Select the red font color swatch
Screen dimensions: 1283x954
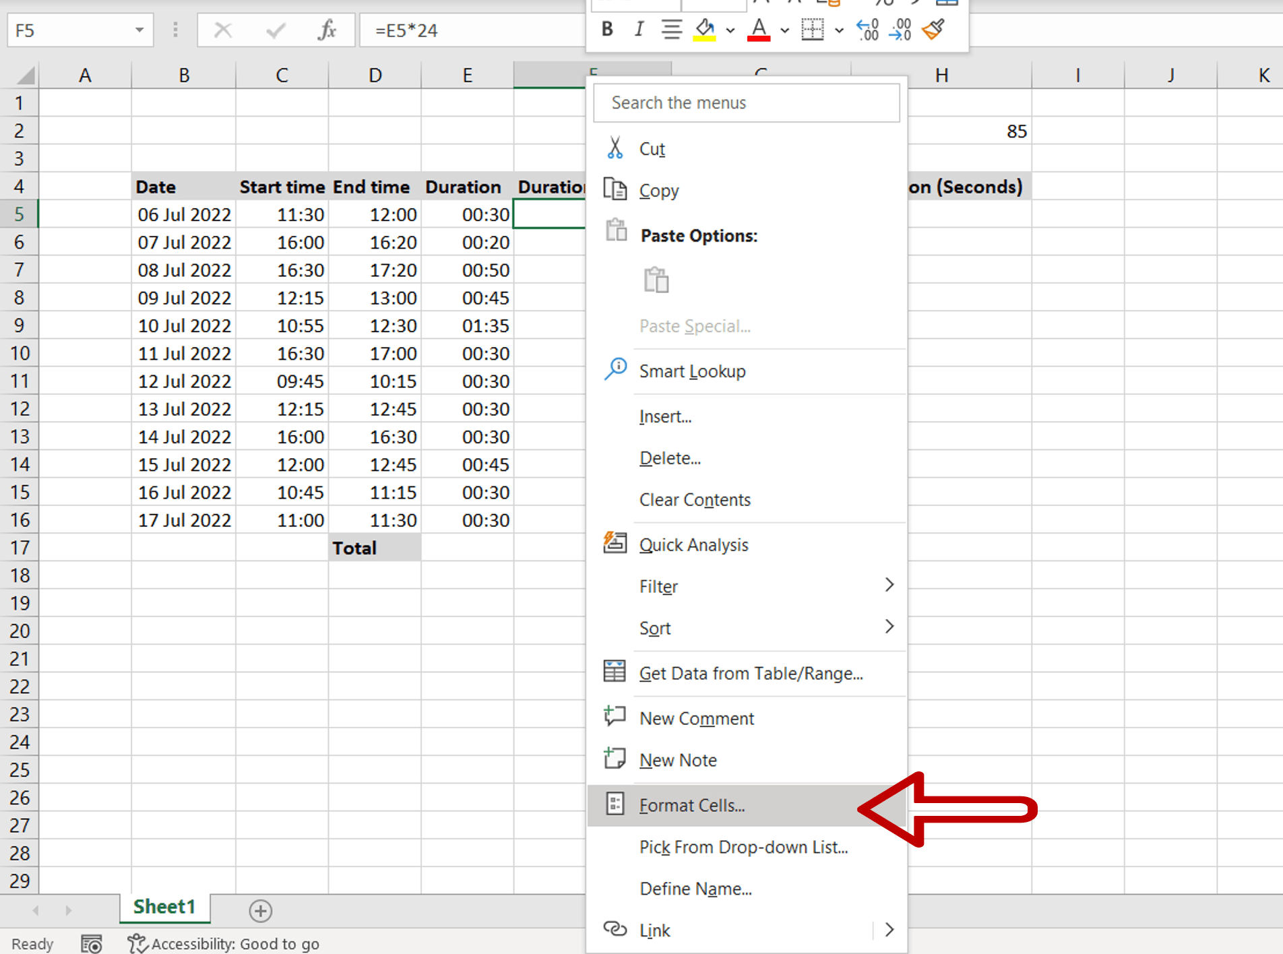coord(758,38)
